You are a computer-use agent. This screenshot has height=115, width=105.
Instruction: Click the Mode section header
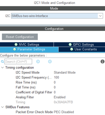click(52, 8)
